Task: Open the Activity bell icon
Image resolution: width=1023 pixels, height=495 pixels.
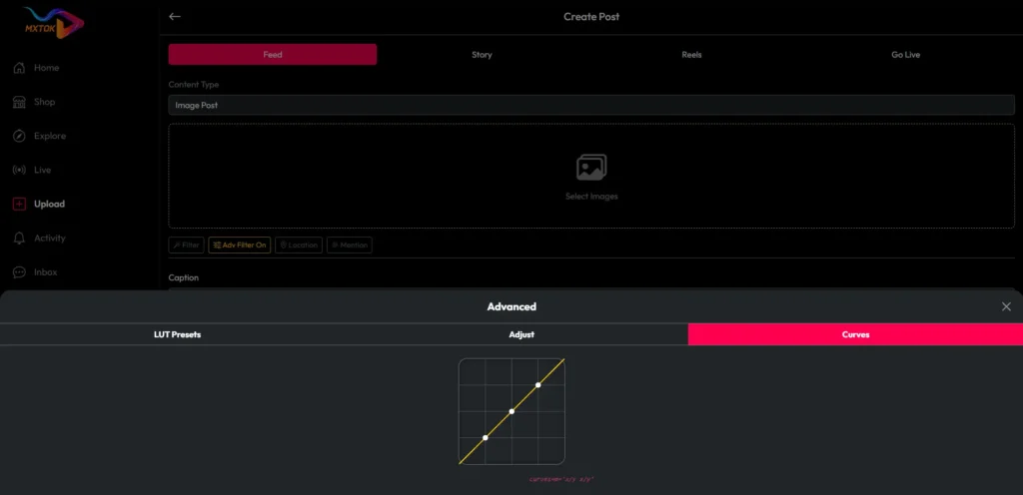Action: (x=20, y=238)
